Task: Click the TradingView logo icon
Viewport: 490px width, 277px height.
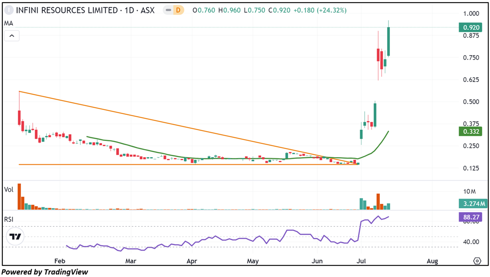Action: [x=15, y=237]
